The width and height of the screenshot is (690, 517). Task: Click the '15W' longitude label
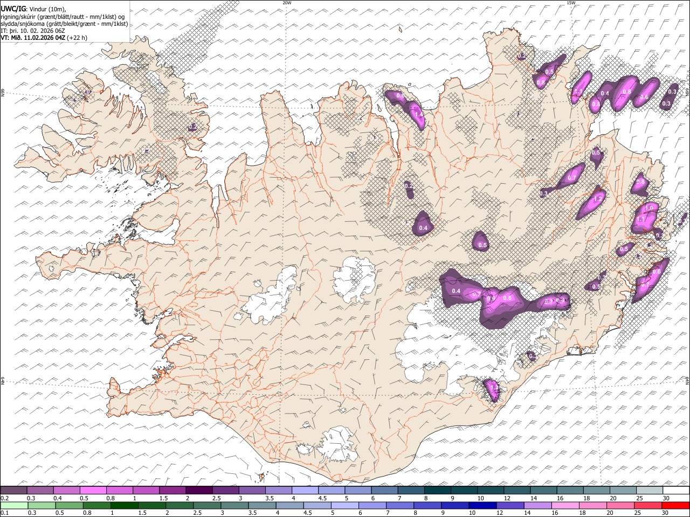coord(571,3)
